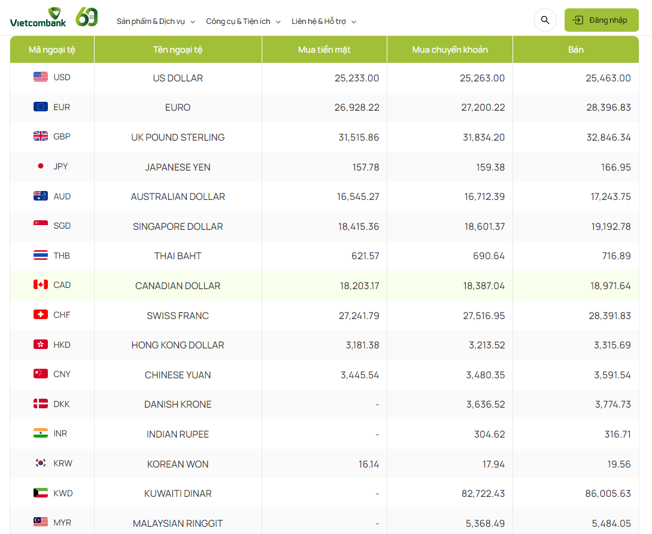The height and width of the screenshot is (534, 652).
Task: Click the 60th anniversary badge icon
Action: (x=86, y=17)
